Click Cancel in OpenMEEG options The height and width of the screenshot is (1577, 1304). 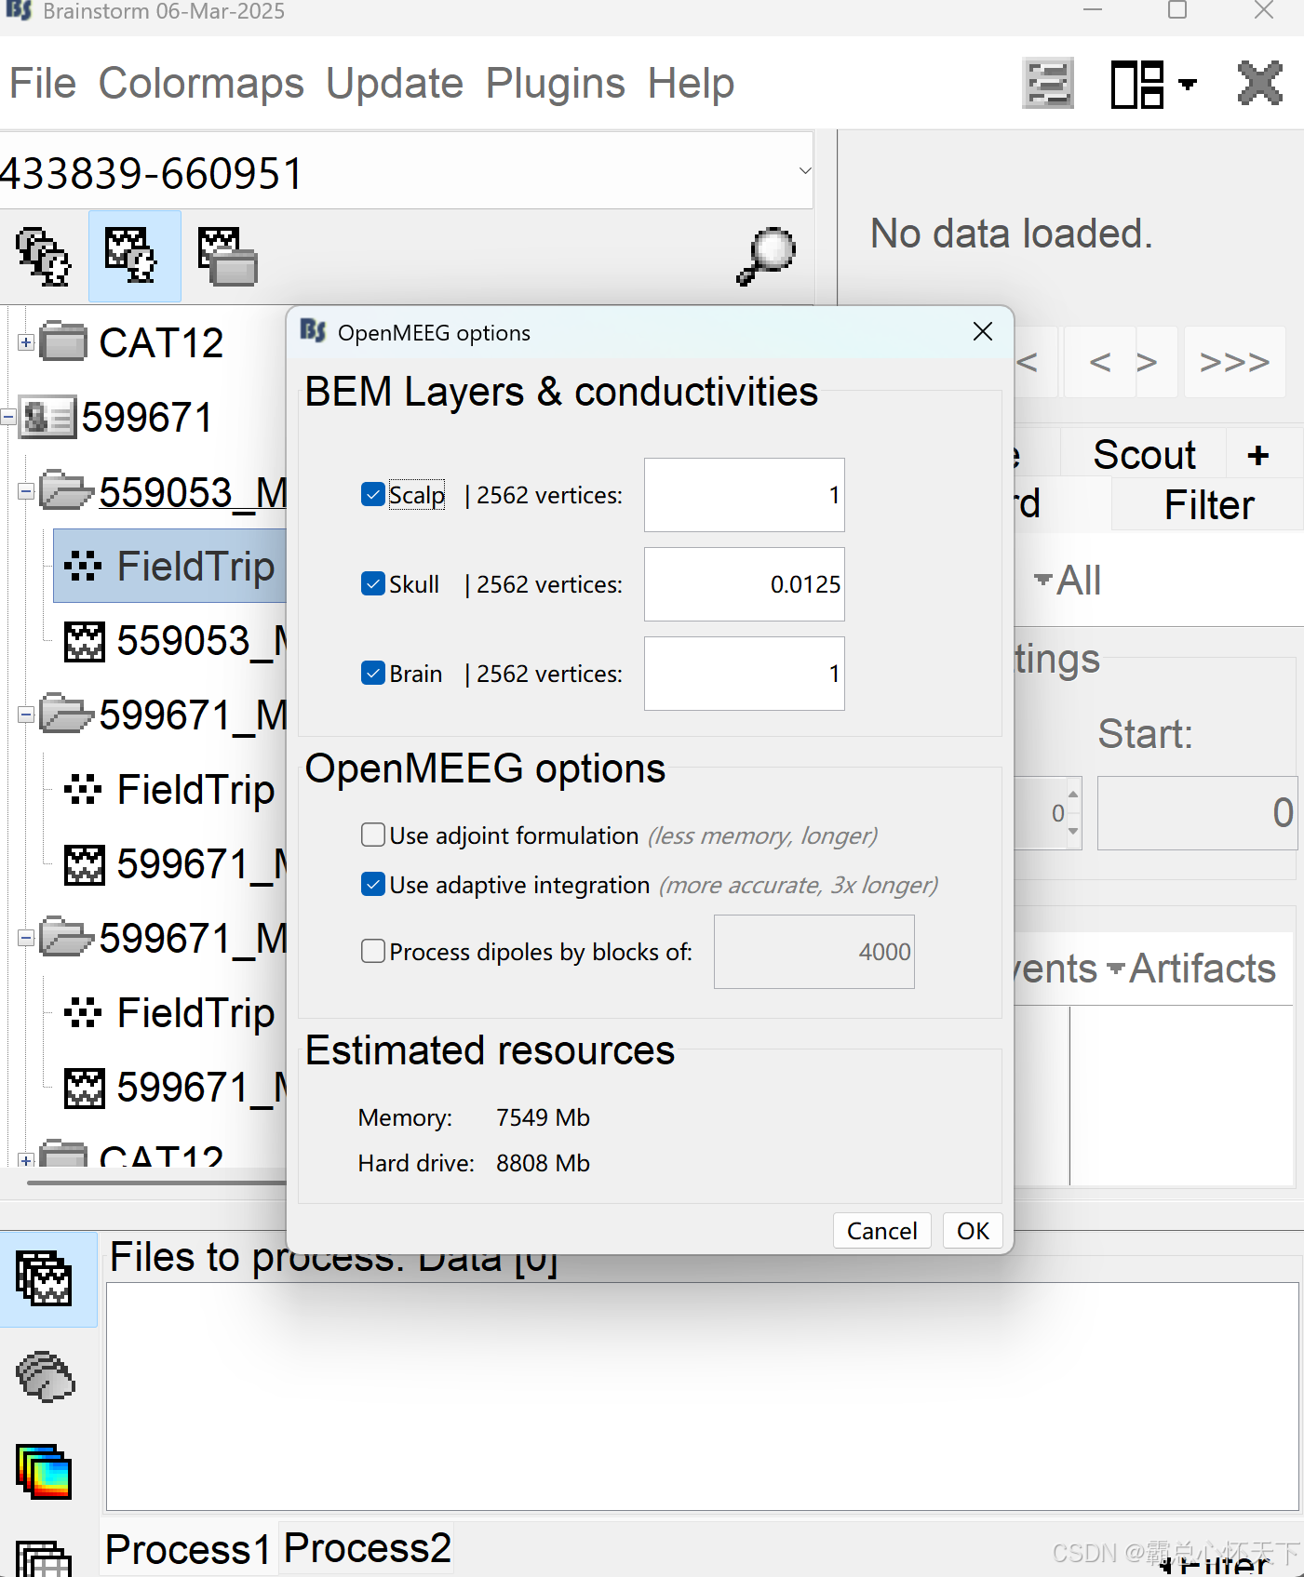[881, 1231]
